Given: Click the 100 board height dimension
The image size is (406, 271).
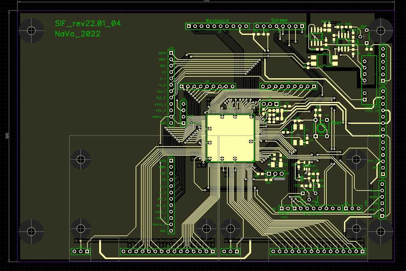Looking at the screenshot, I should pyautogui.click(x=7, y=135).
